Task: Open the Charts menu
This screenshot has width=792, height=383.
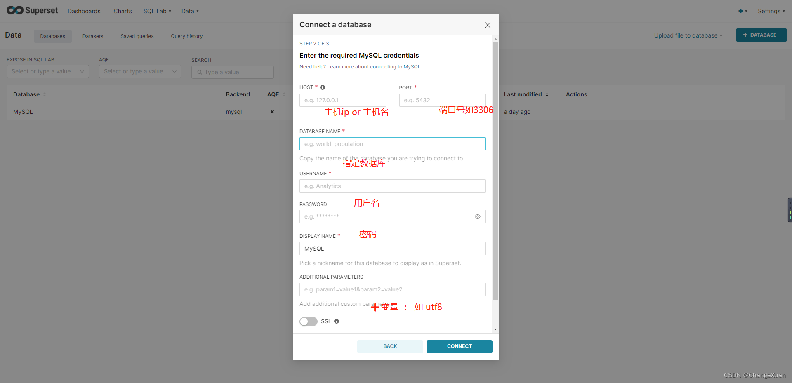Action: [x=123, y=11]
